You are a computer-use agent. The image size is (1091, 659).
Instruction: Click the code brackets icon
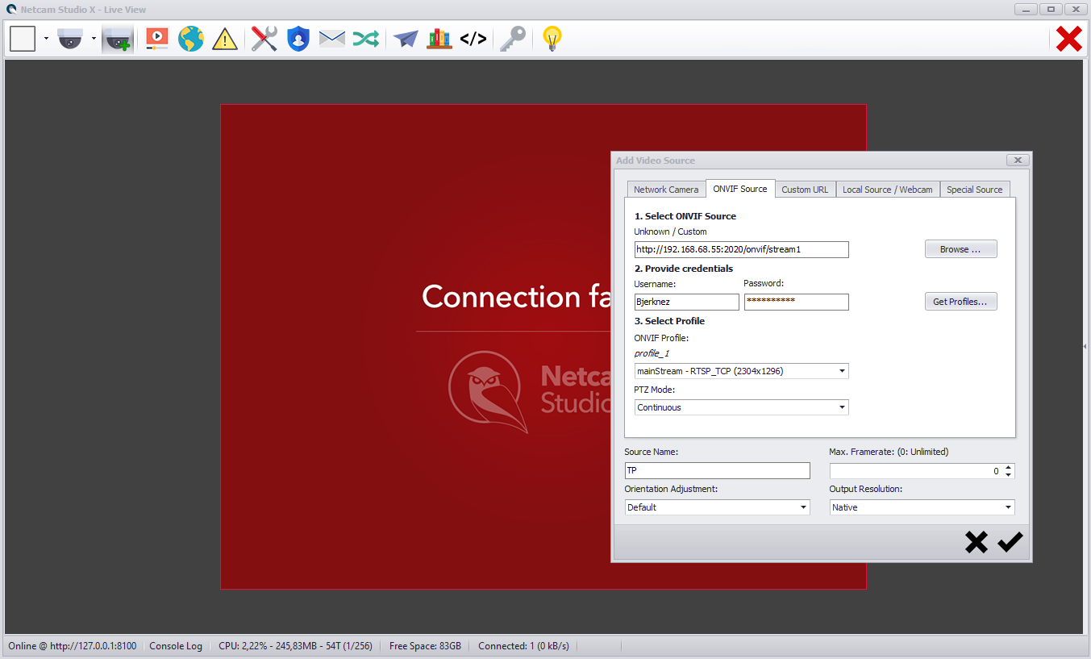coord(473,38)
